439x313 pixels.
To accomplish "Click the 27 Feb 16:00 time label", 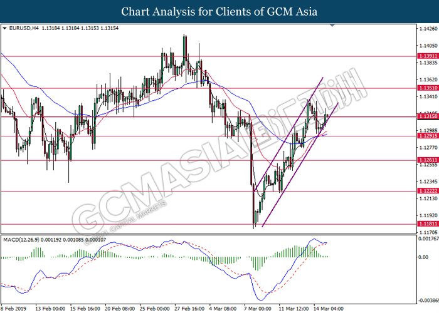I will pos(189,309).
